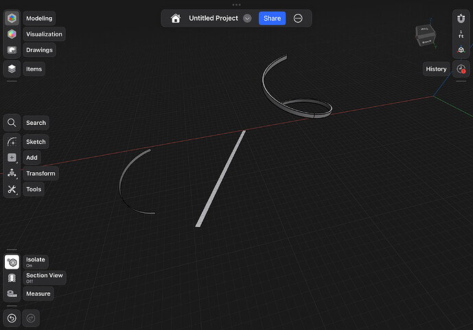Toggle the Isolate icon

(12, 262)
